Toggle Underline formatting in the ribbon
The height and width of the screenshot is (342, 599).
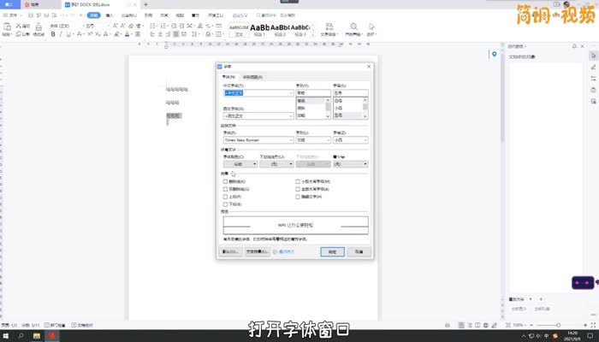coord(68,34)
